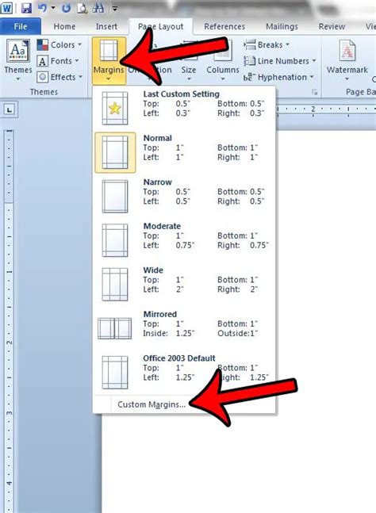Image resolution: width=376 pixels, height=513 pixels.
Task: Click the Hyphenation icon
Action: pyautogui.click(x=249, y=77)
